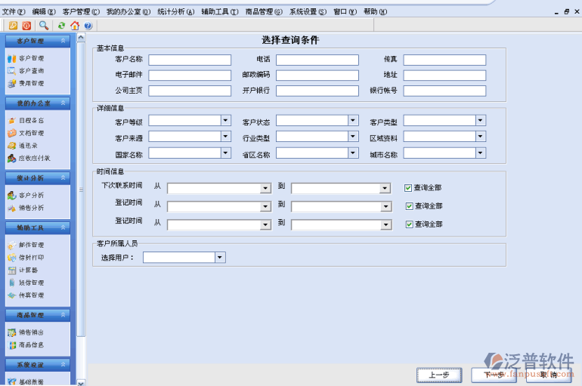
Task: Open 文档管理 in the sidebar
Action: click(26, 133)
